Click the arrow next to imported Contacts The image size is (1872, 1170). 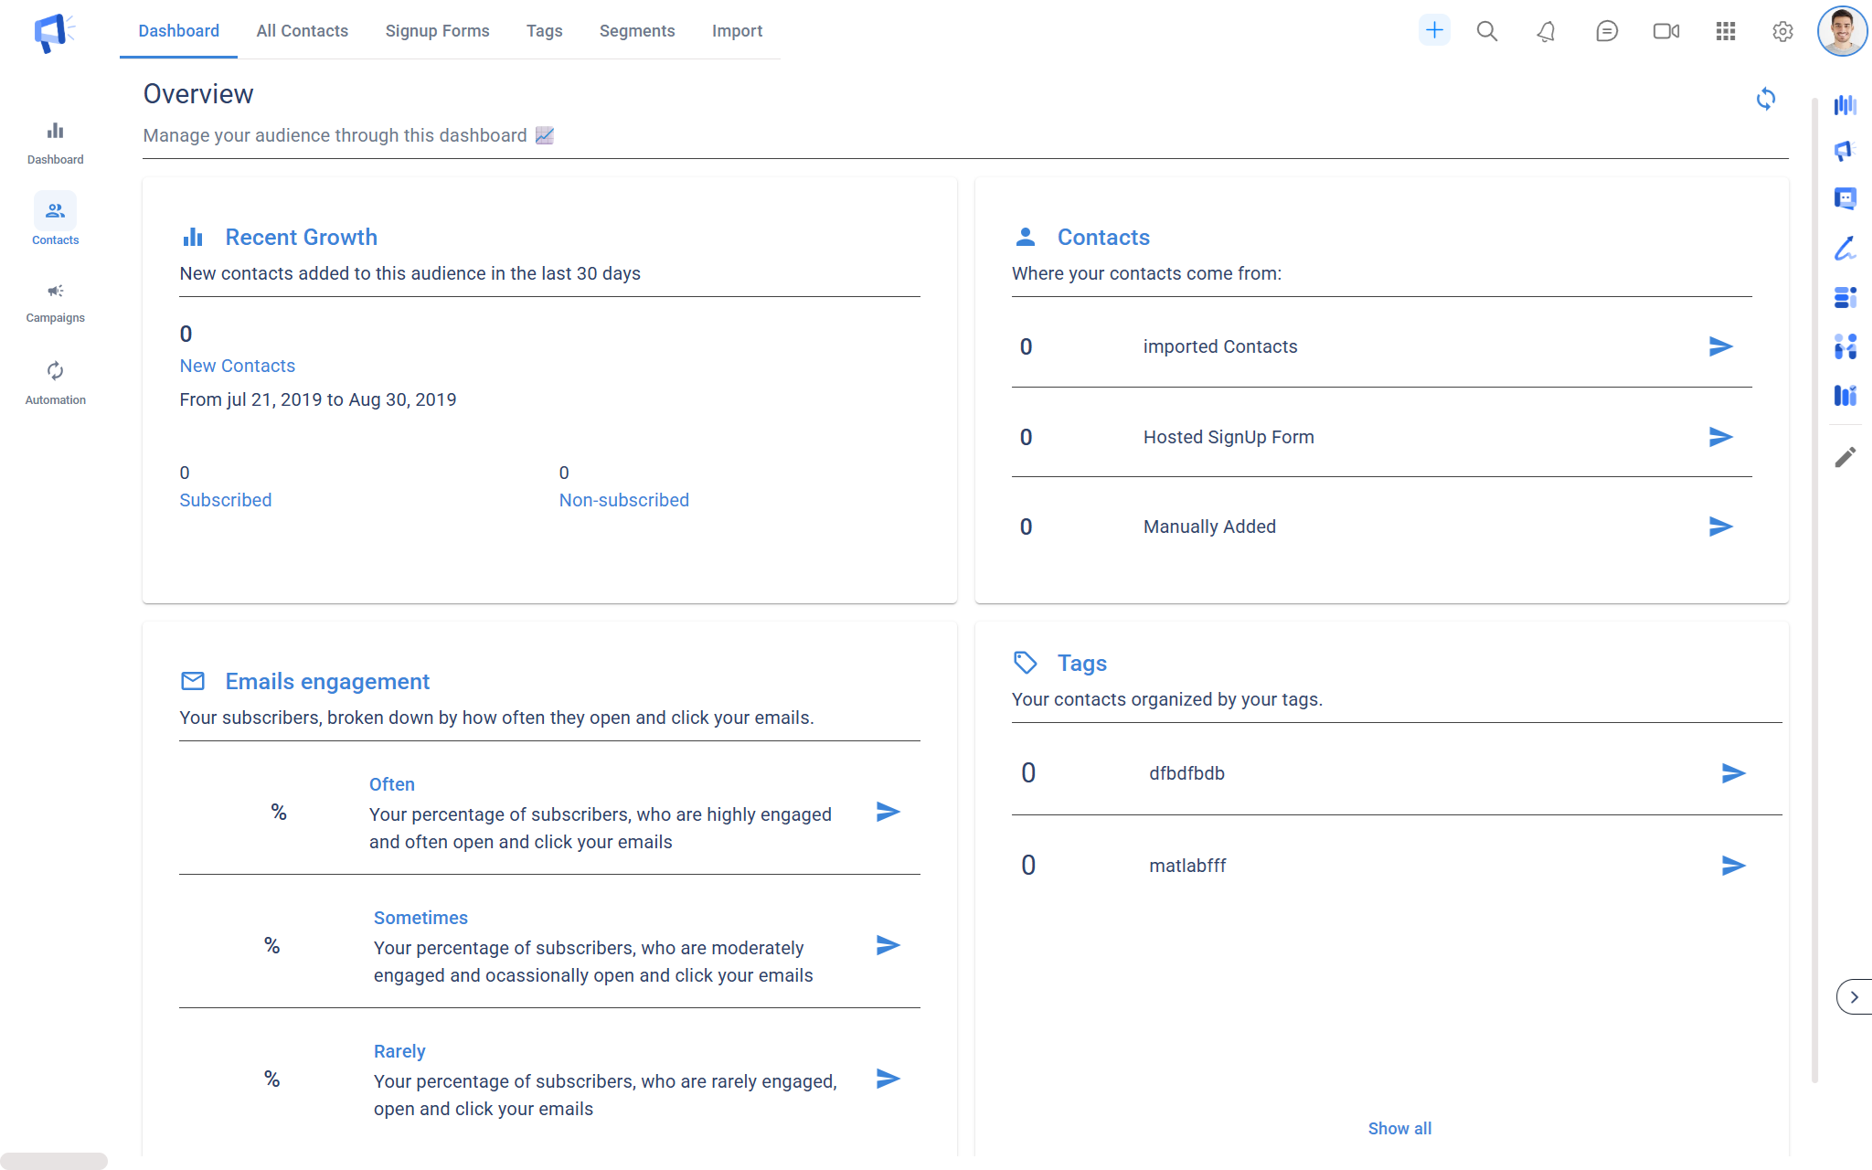(1720, 346)
